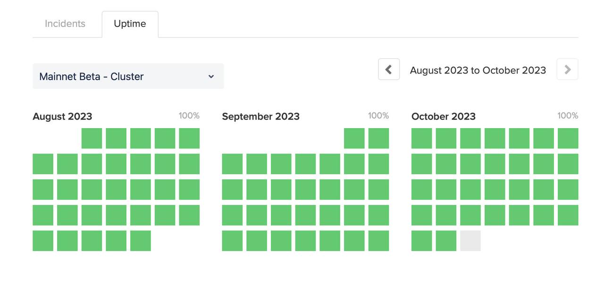The height and width of the screenshot is (301, 604).
Task: Go to previous months with left arrow
Action: (389, 70)
